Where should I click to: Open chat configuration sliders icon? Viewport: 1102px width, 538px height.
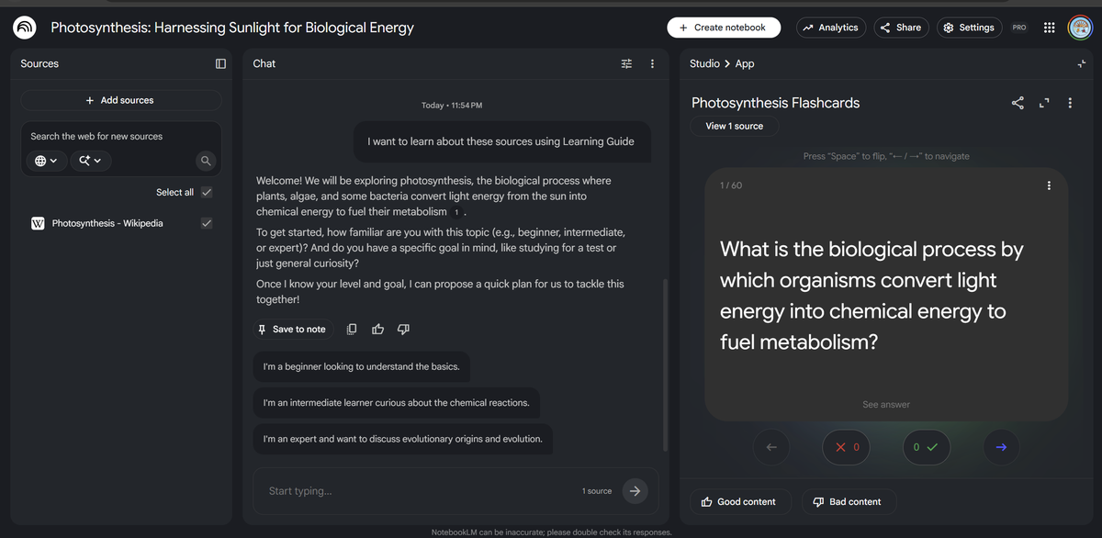click(626, 63)
